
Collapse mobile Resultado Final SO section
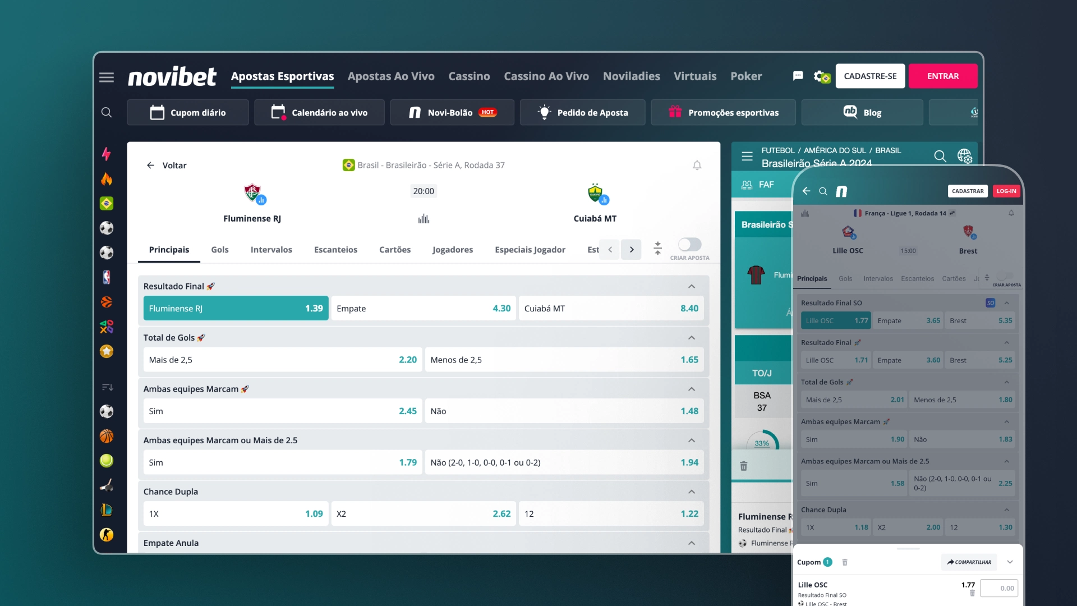tap(1007, 303)
